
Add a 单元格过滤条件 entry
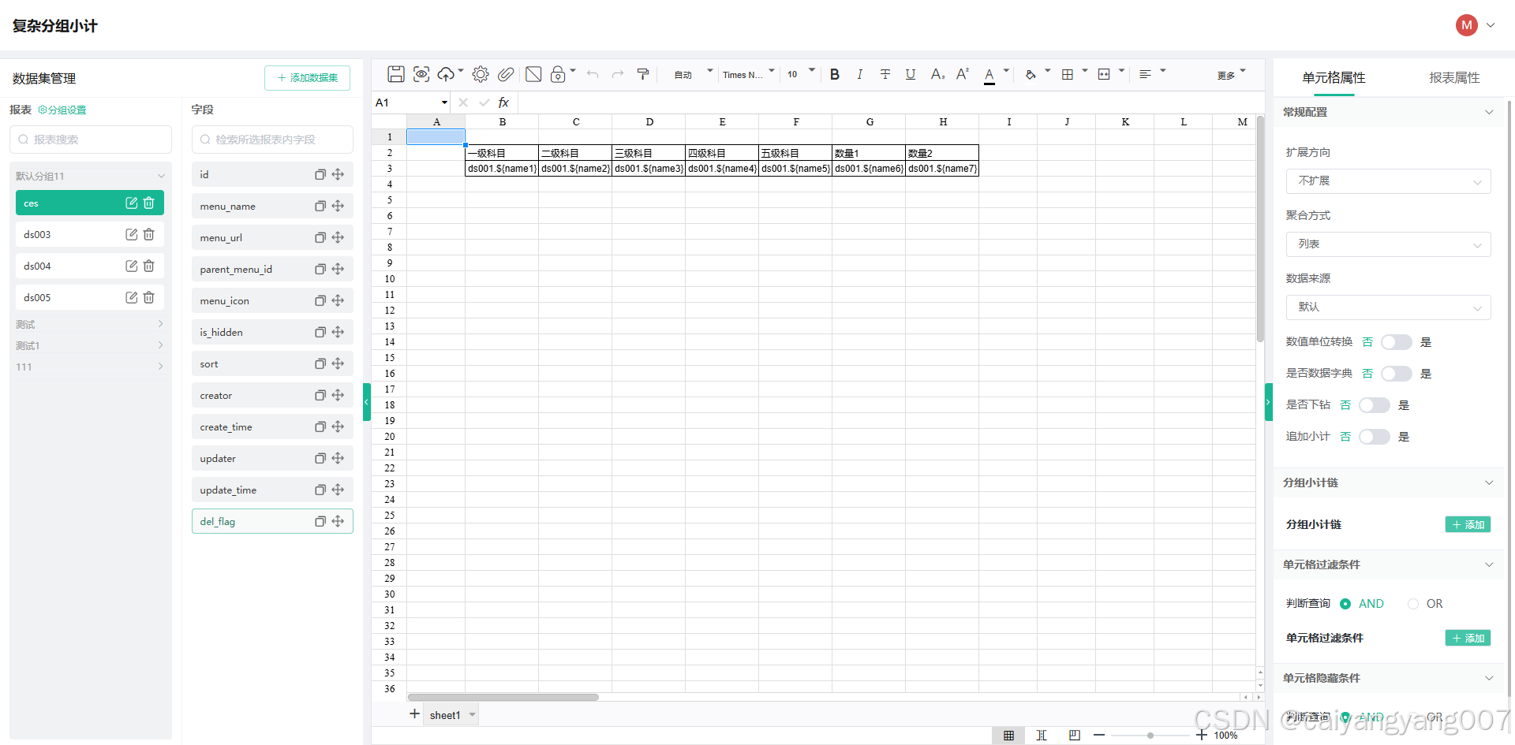tap(1468, 638)
